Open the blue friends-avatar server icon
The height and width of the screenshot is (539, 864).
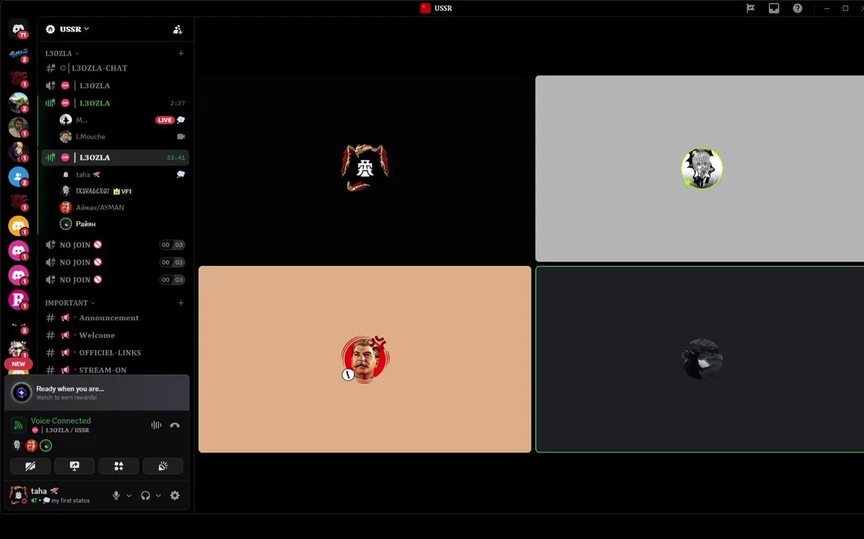(x=18, y=177)
